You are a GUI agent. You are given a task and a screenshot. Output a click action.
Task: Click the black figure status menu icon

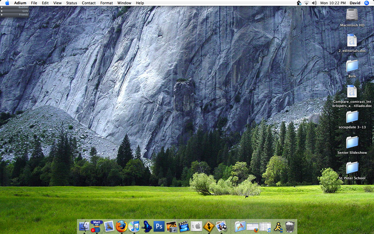(299, 3)
